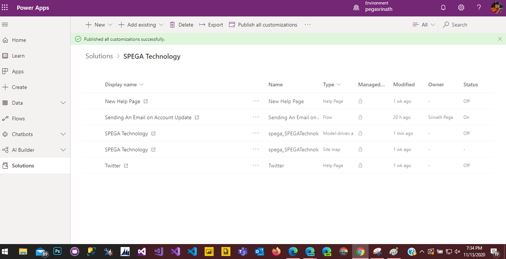Click the Help question mark icon

[x=479, y=7]
